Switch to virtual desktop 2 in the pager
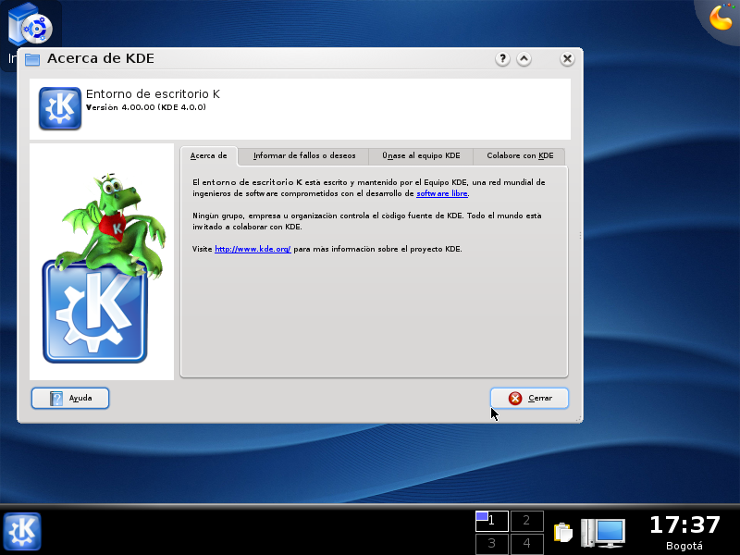The image size is (740, 555). click(526, 521)
